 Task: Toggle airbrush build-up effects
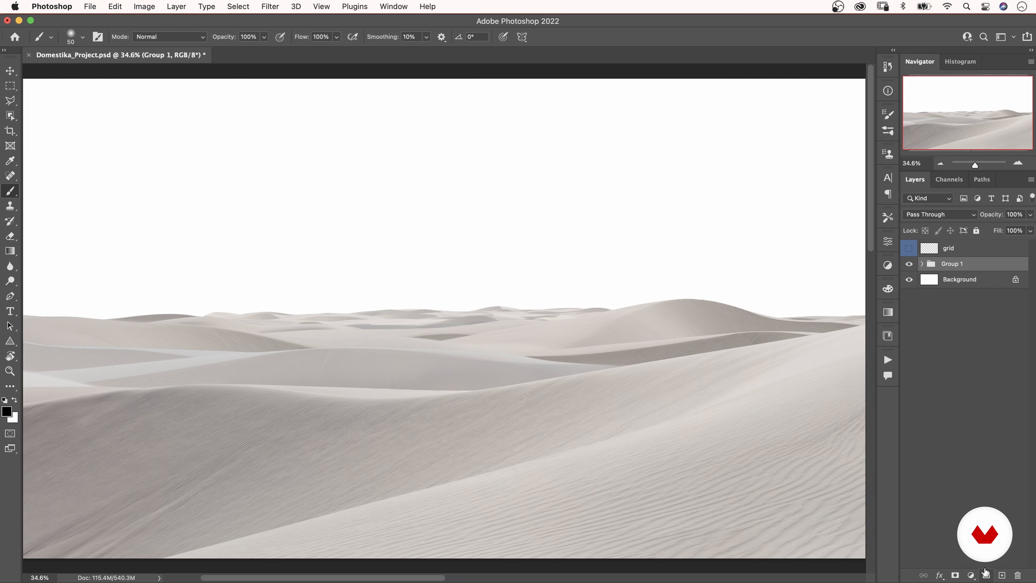click(353, 37)
